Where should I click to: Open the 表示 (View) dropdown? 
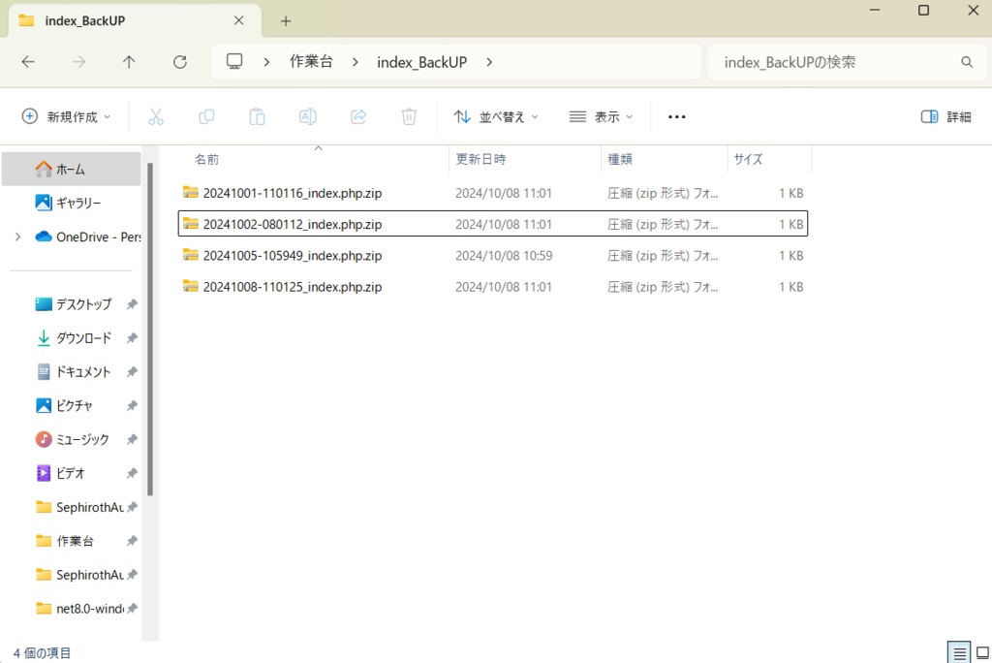click(601, 116)
